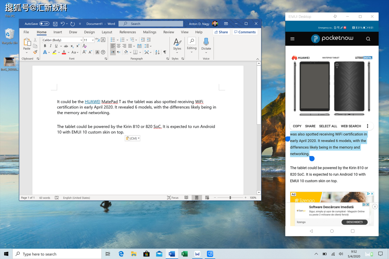389x259 pixels.
Task: Click the pin icon in EMUI Desktop
Action: (x=335, y=16)
